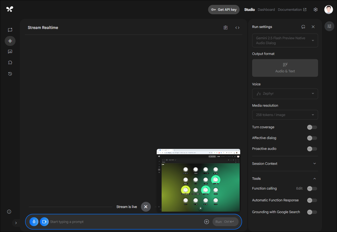Image resolution: width=337 pixels, height=232 pixels.
Task: Open the model selection dropdown
Action: [285, 40]
